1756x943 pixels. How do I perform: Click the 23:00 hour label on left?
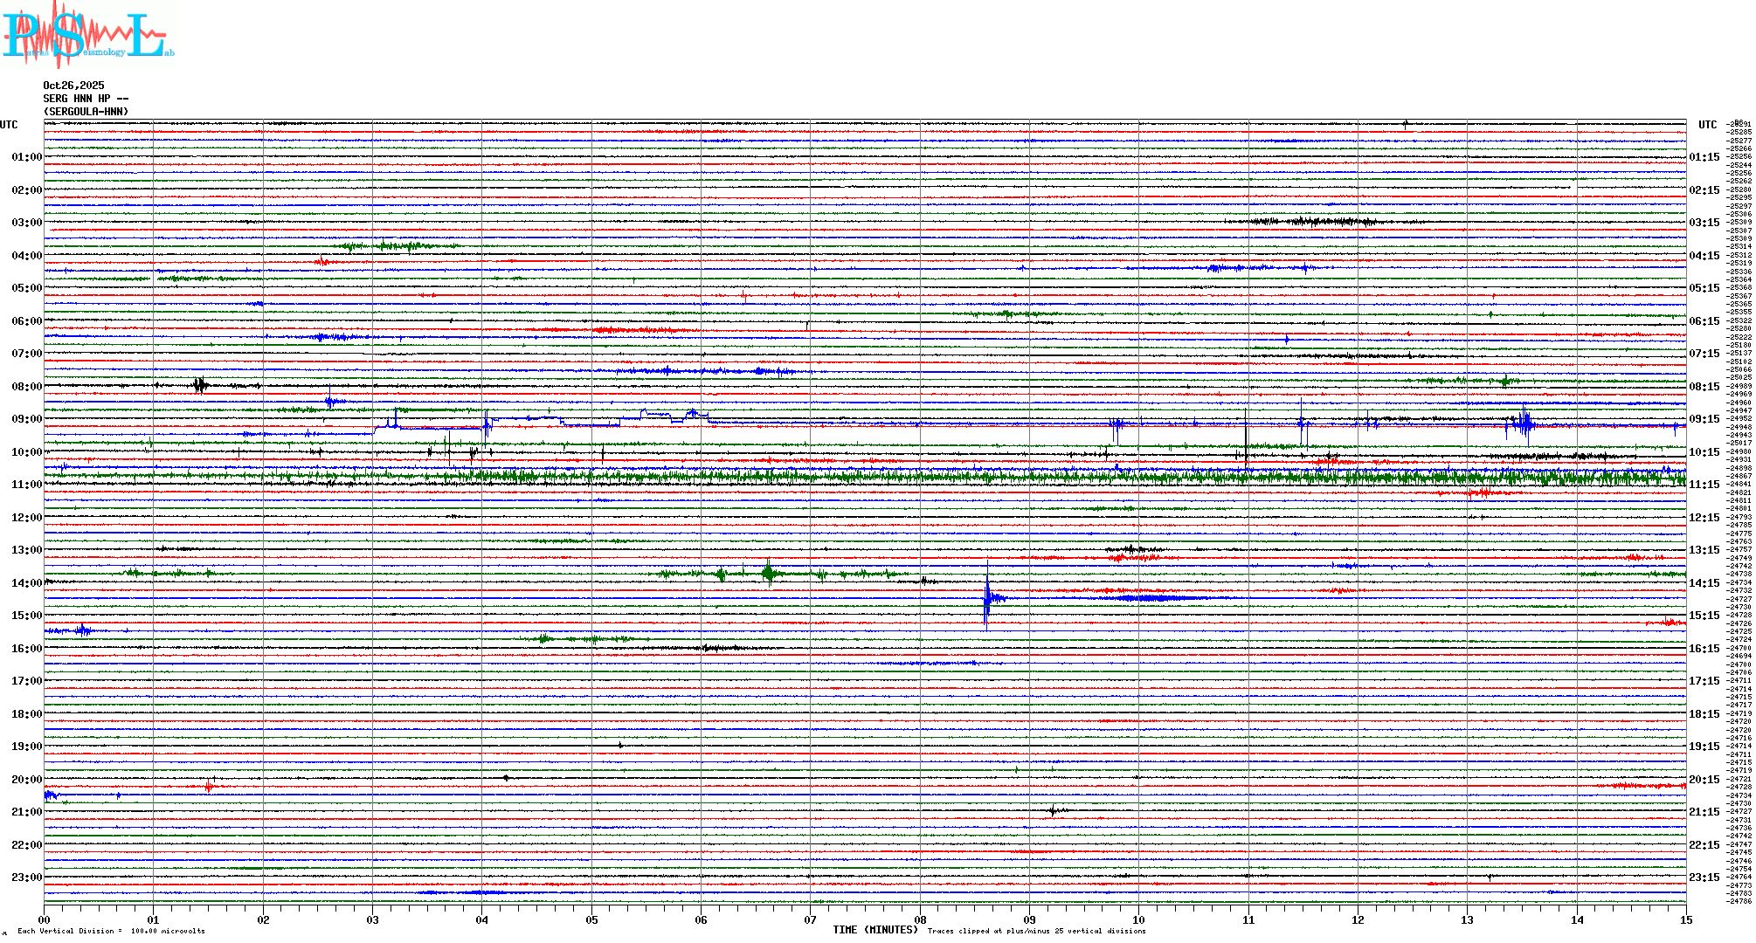coord(26,878)
